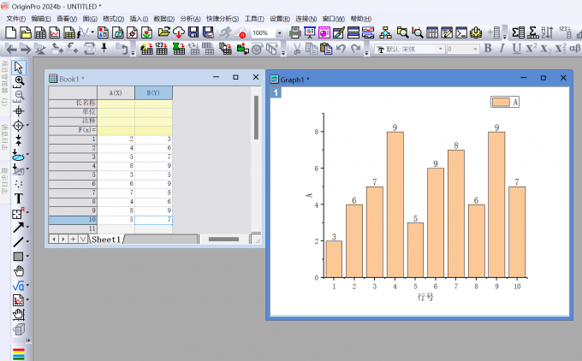Toggle bold formatting B

click(x=488, y=49)
